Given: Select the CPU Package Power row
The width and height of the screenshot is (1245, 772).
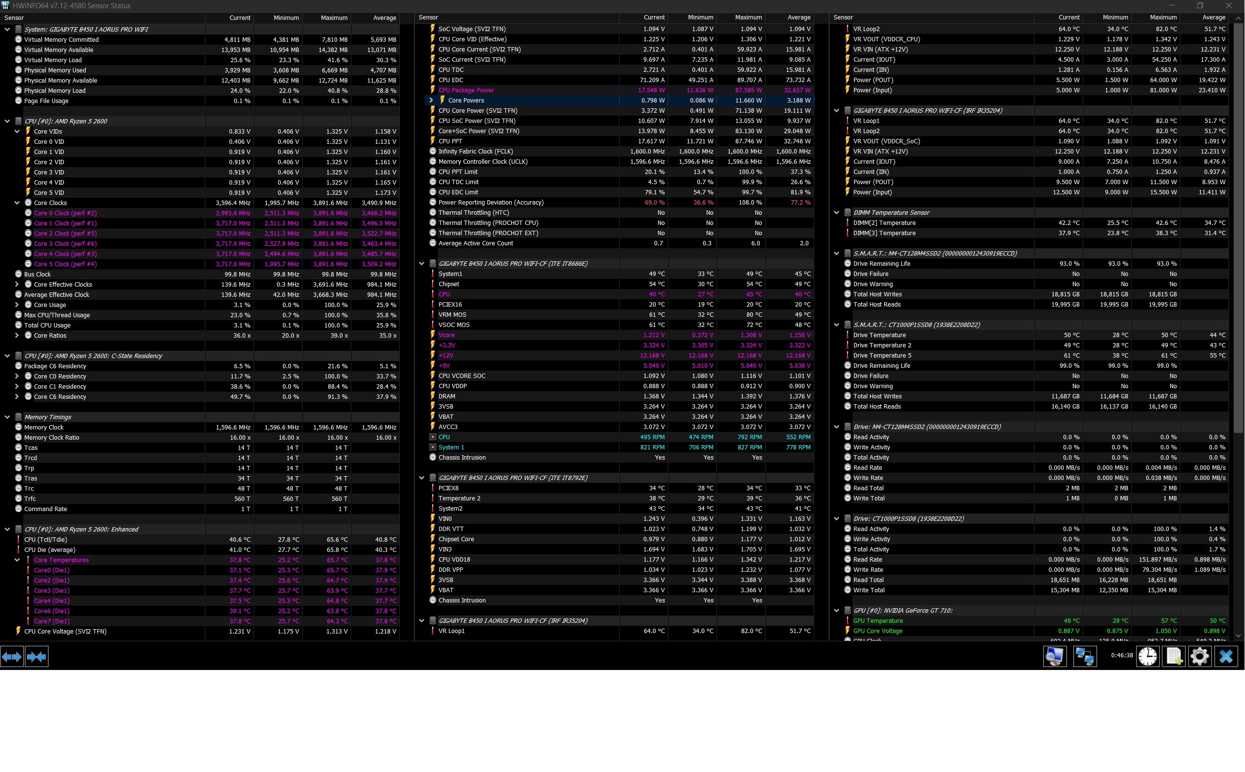Looking at the screenshot, I should tap(466, 90).
